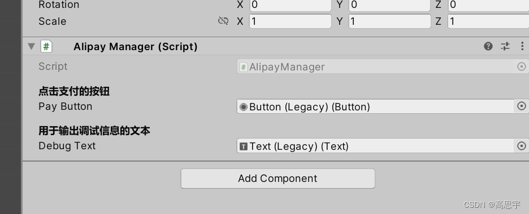
Task: Open object picker for Pay Button
Action: [522, 106]
